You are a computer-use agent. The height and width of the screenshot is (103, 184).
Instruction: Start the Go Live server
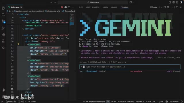(174, 102)
